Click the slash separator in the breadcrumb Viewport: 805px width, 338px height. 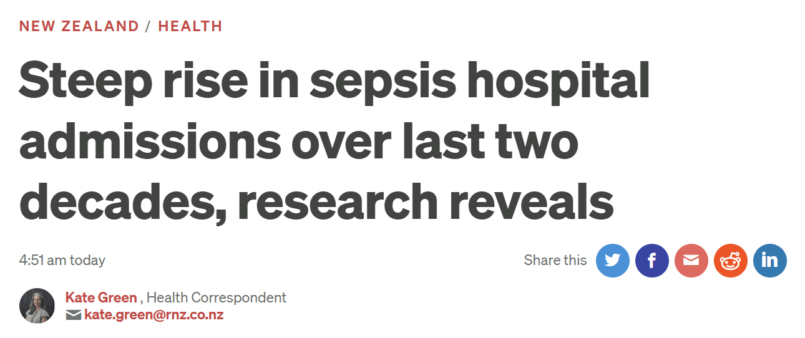click(x=149, y=26)
